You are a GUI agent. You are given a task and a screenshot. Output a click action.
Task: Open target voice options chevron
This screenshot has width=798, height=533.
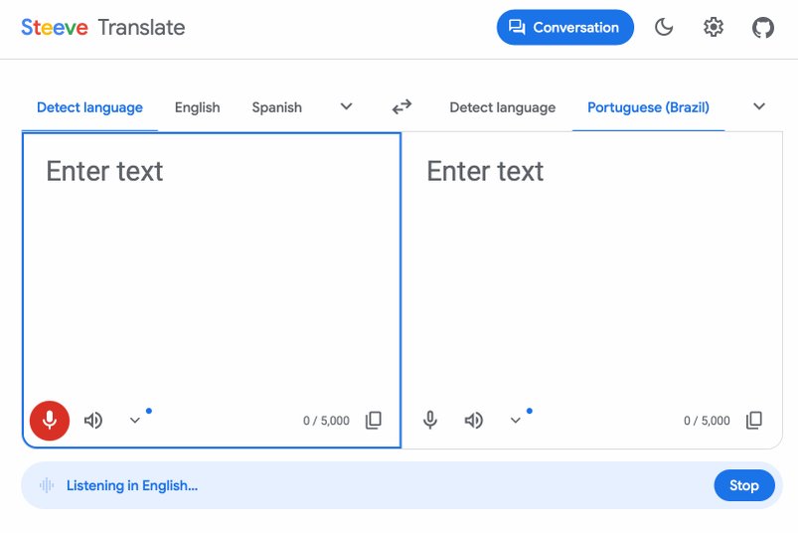click(515, 421)
